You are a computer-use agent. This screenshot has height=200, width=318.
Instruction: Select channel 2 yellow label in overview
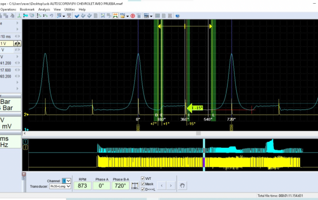(x=26, y=148)
